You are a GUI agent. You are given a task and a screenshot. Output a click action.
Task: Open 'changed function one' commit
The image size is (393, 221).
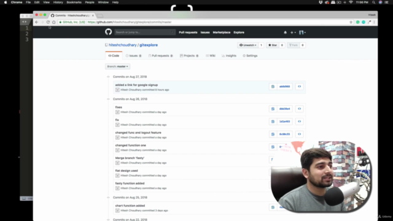[131, 145]
